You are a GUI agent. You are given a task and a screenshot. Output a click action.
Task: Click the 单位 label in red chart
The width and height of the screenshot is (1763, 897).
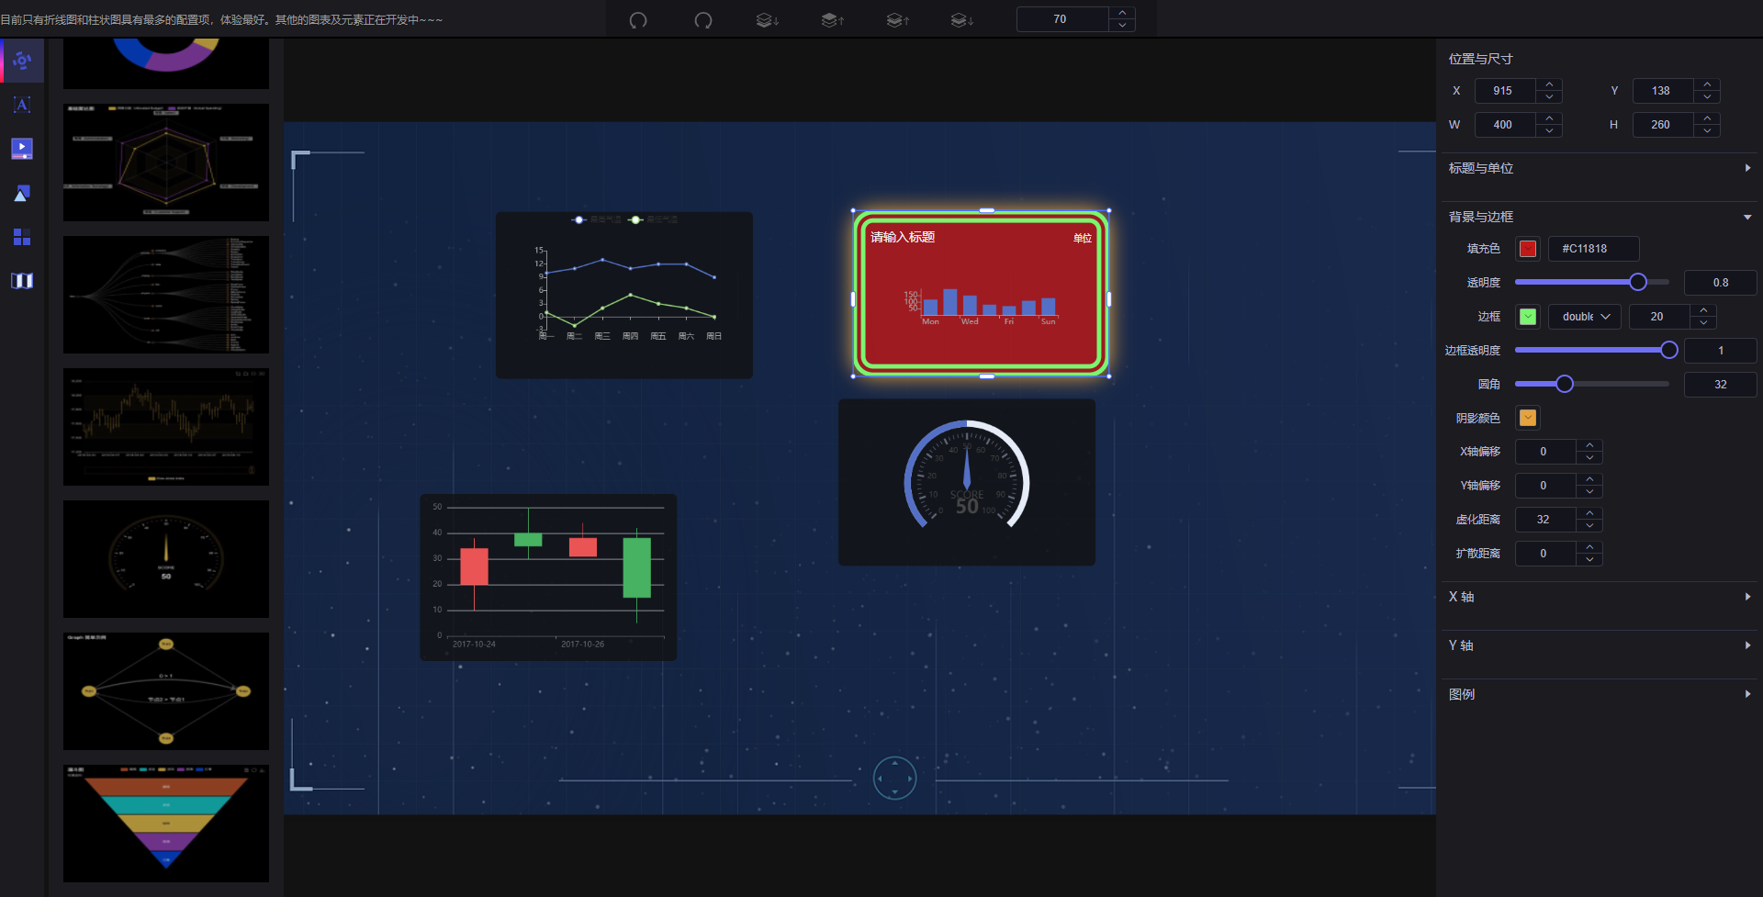click(x=1083, y=238)
